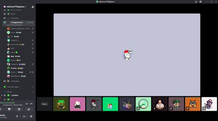The width and height of the screenshot is (218, 121).
Task: Select the city-photo avatar participant tile
Action: 127,104
